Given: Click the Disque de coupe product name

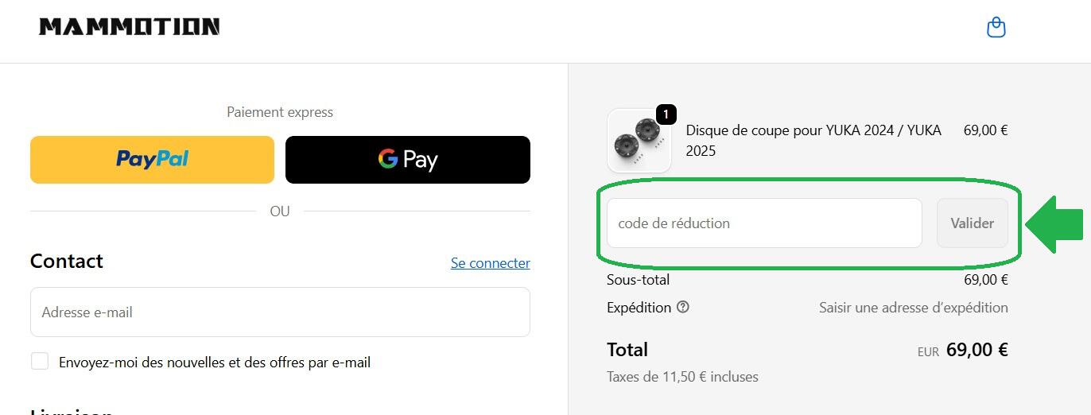Looking at the screenshot, I should click(x=813, y=140).
